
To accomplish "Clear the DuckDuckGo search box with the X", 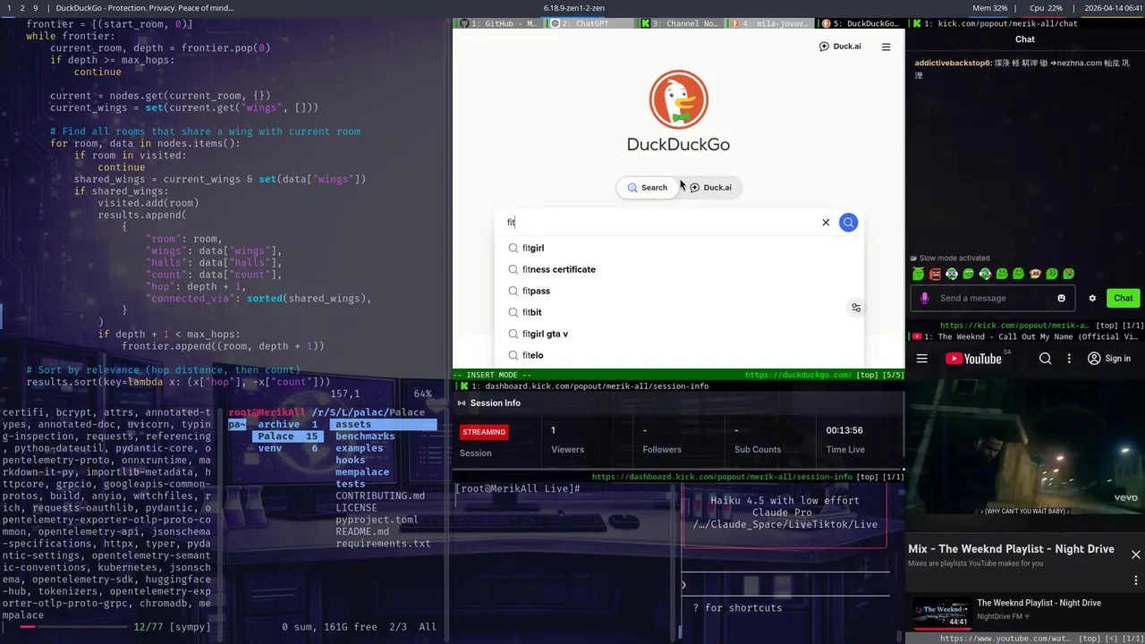I will pos(826,223).
